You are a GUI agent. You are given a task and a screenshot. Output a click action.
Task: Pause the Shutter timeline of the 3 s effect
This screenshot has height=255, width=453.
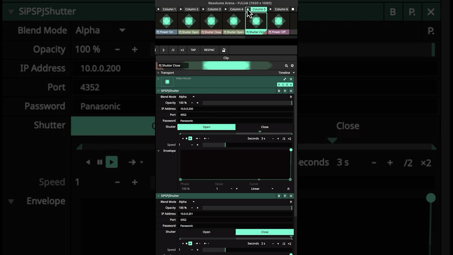(x=187, y=138)
